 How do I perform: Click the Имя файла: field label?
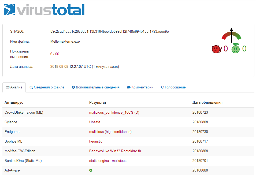click(20, 42)
